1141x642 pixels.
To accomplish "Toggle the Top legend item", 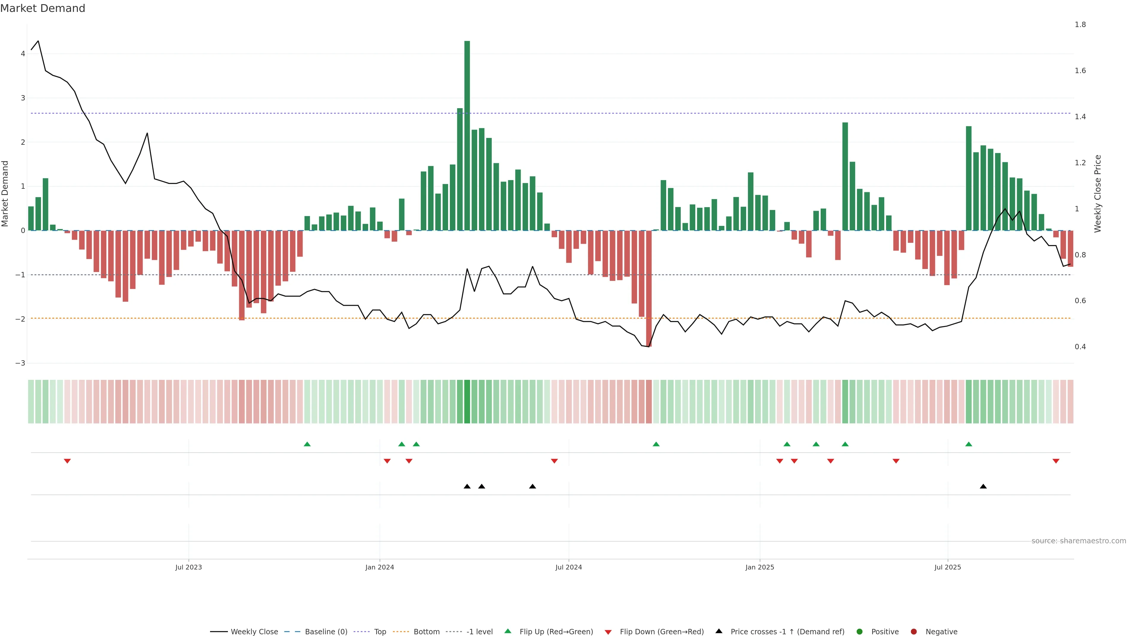I will (x=380, y=632).
